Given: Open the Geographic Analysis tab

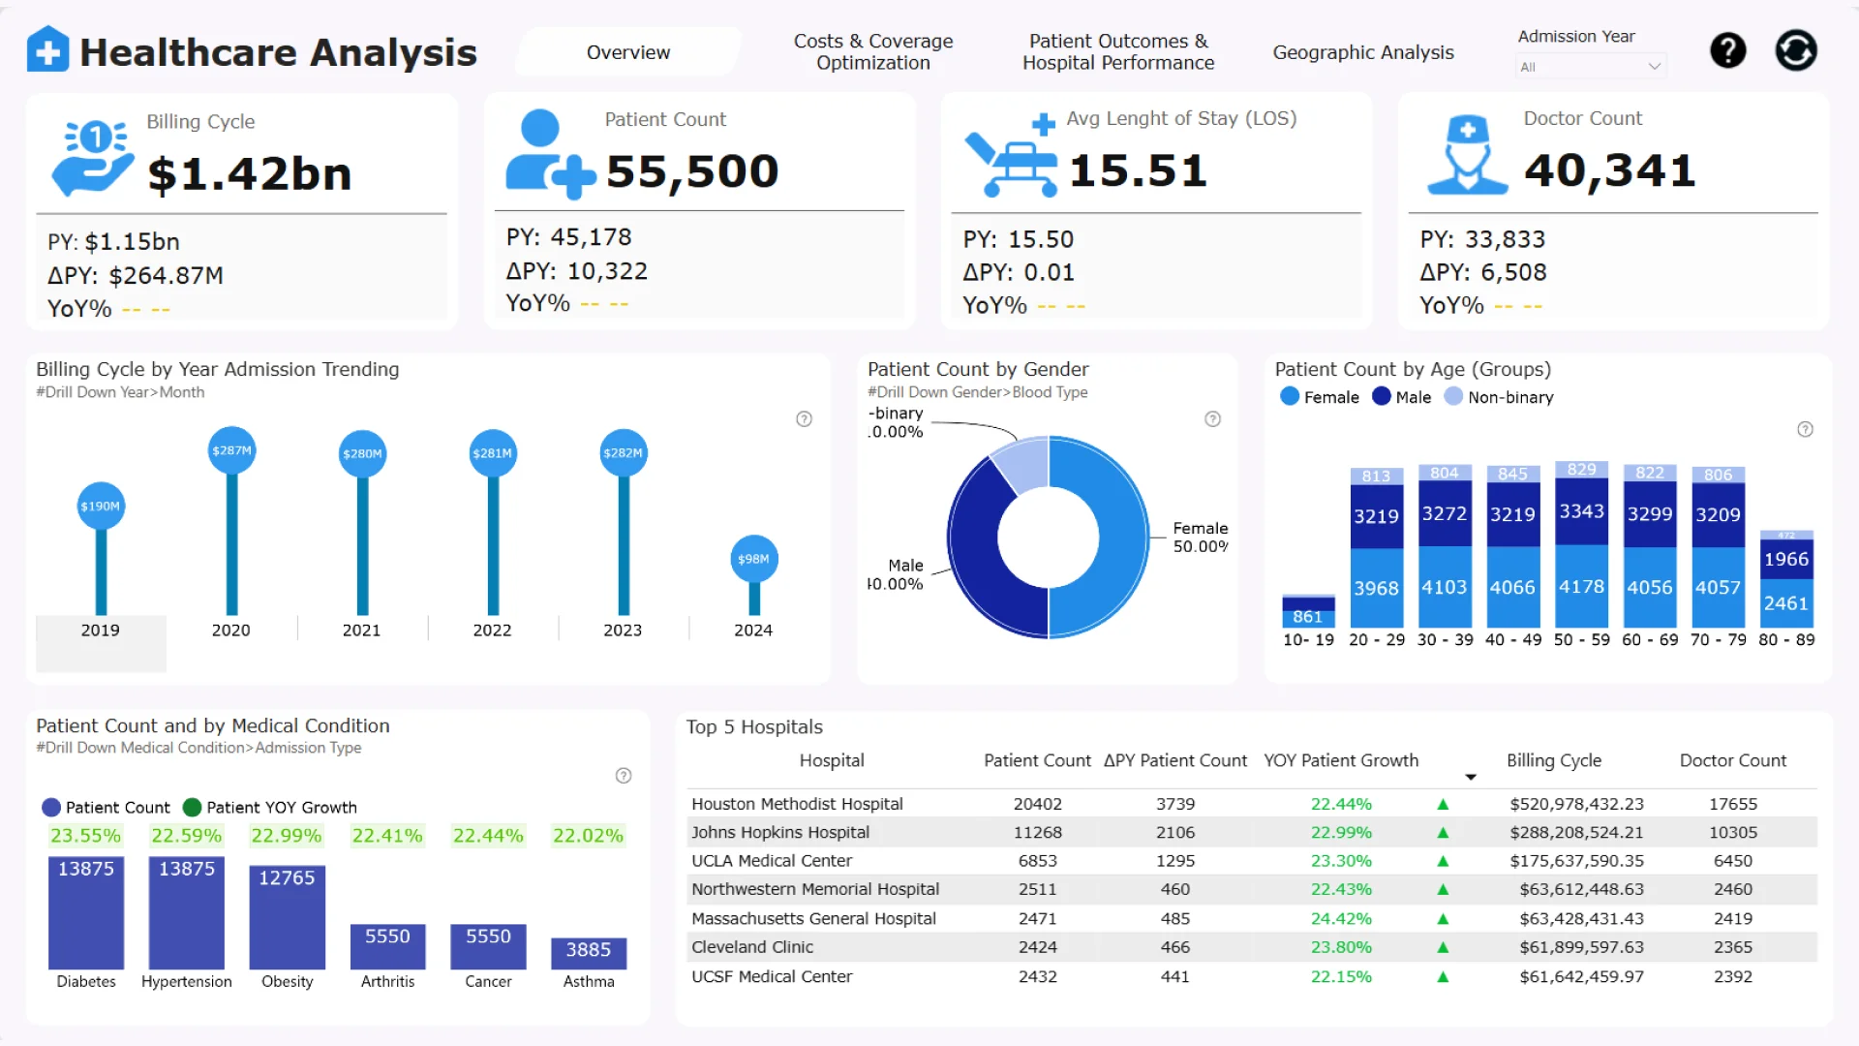Looking at the screenshot, I should (1362, 52).
